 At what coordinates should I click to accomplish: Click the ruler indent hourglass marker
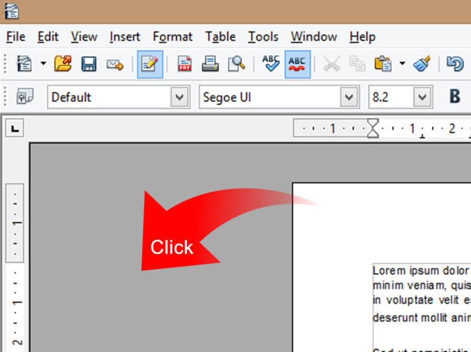(373, 128)
